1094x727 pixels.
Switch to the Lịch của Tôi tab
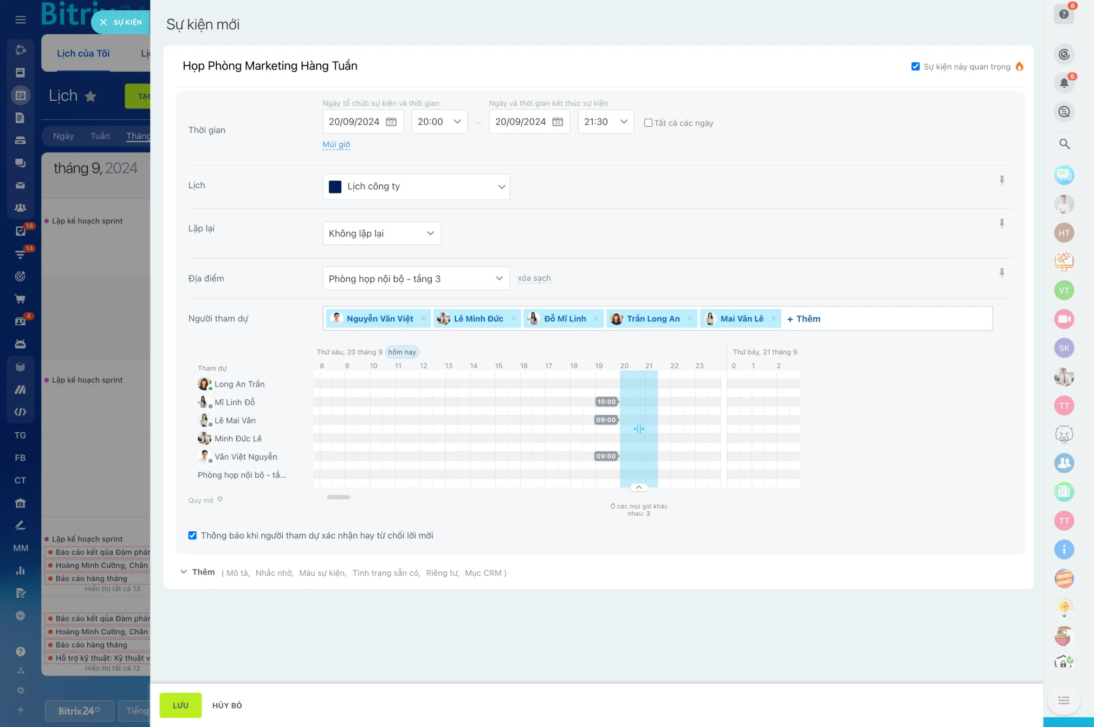point(83,53)
